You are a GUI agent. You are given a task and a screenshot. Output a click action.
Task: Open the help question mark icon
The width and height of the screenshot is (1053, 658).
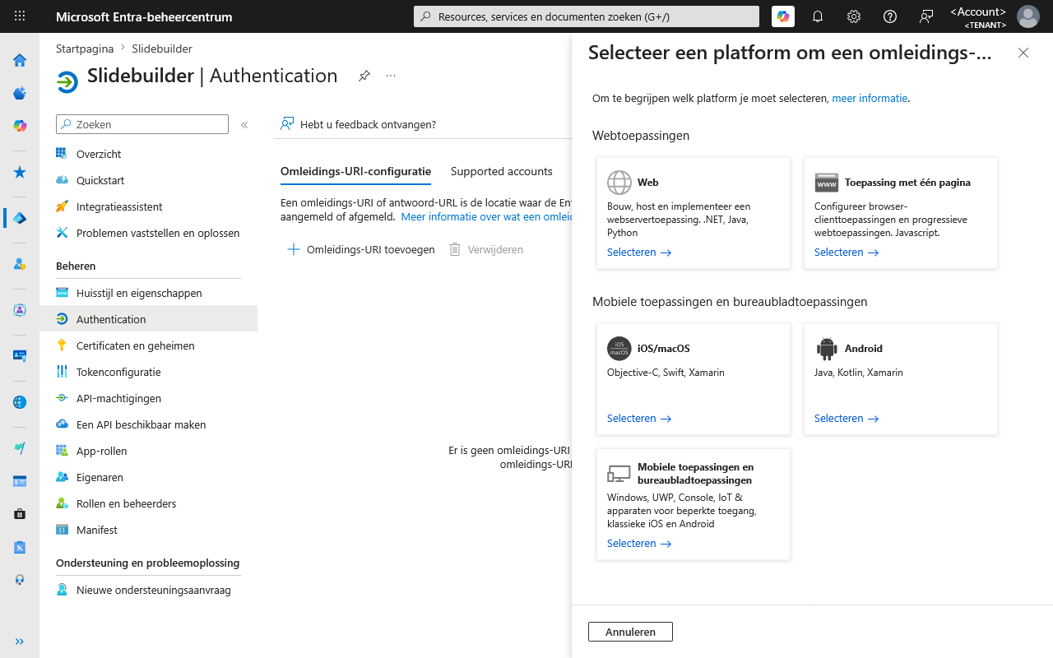(x=890, y=16)
